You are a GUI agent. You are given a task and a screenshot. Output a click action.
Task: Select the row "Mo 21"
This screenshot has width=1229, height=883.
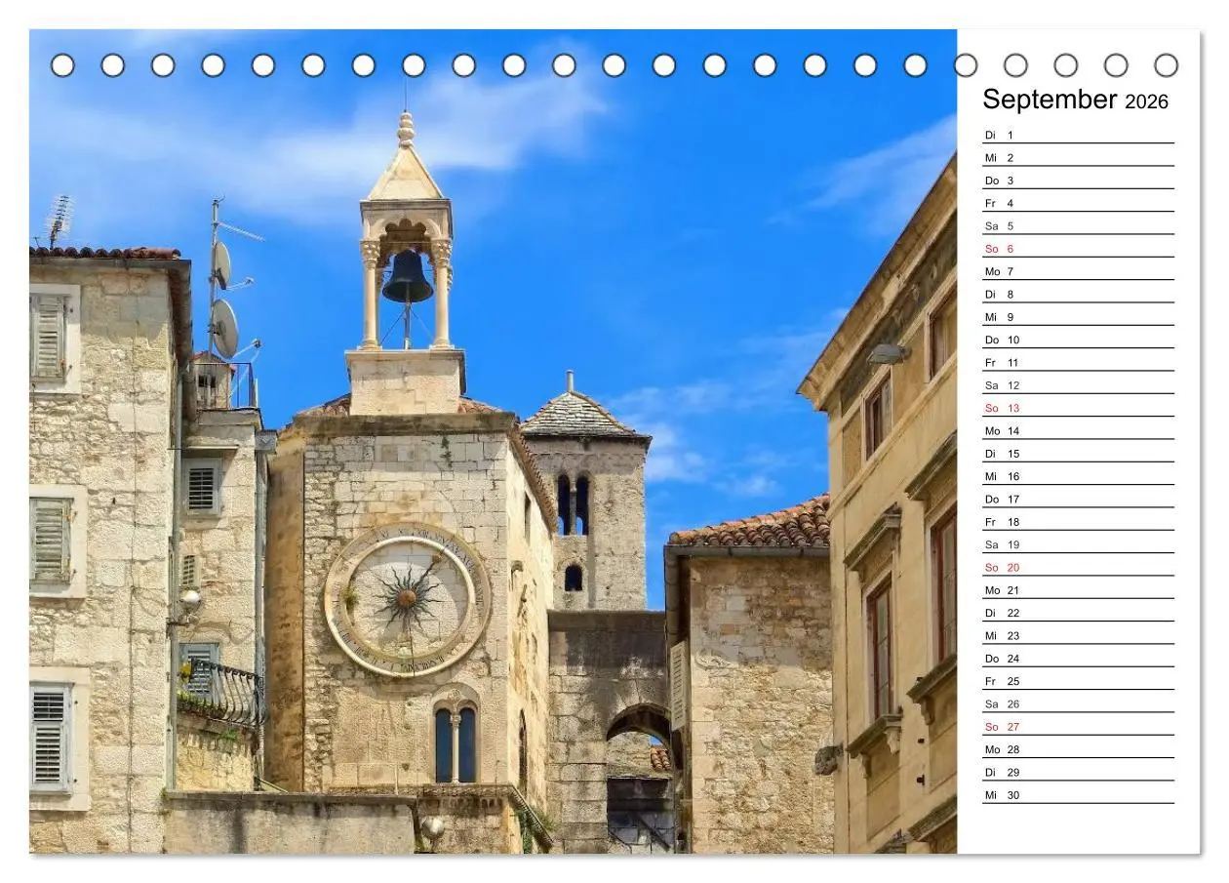point(1078,590)
